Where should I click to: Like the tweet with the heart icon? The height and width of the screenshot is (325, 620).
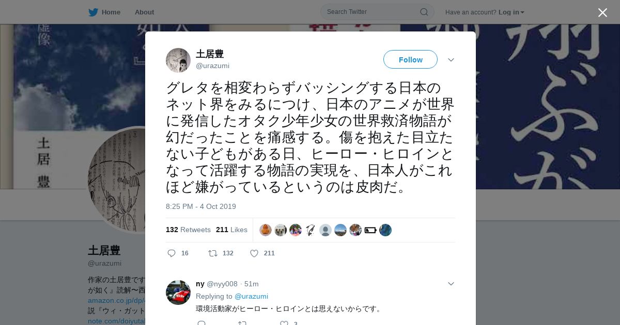pyautogui.click(x=254, y=253)
